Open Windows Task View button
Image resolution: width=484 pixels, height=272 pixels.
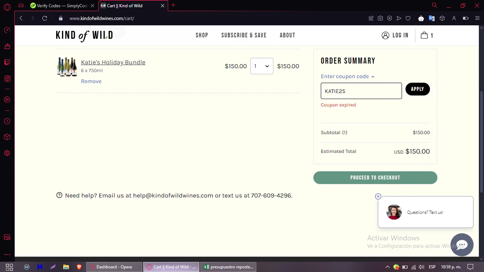9,267
